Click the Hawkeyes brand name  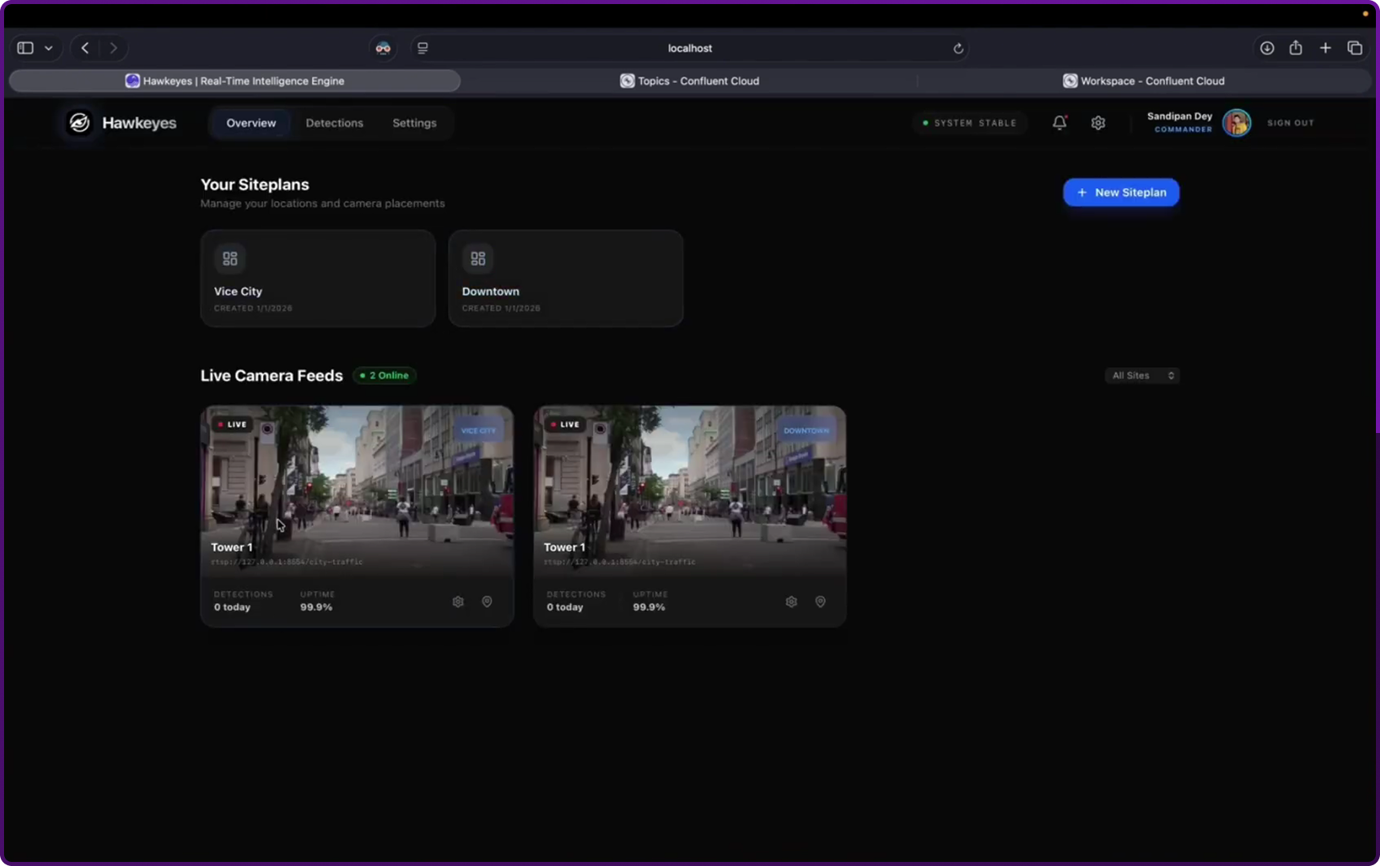click(139, 123)
